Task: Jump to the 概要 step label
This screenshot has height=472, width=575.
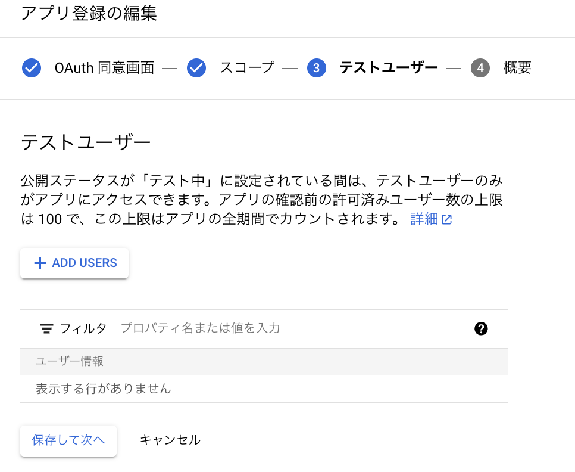Action: click(x=517, y=68)
